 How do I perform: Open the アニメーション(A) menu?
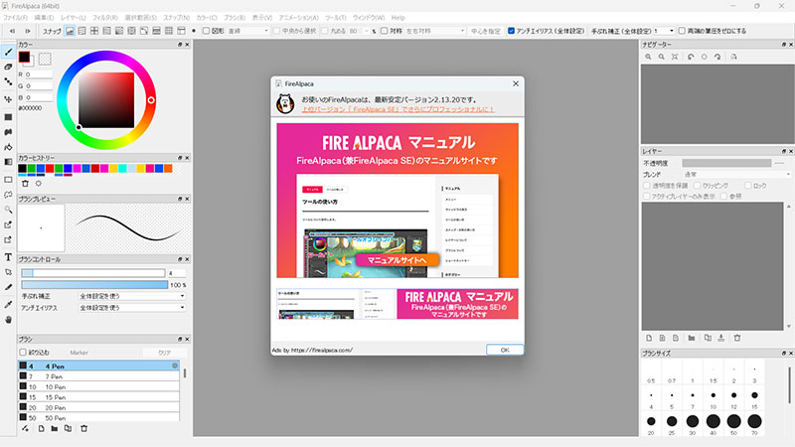[299, 18]
